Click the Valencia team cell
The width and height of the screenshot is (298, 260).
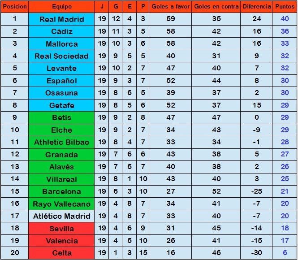pos(61,241)
